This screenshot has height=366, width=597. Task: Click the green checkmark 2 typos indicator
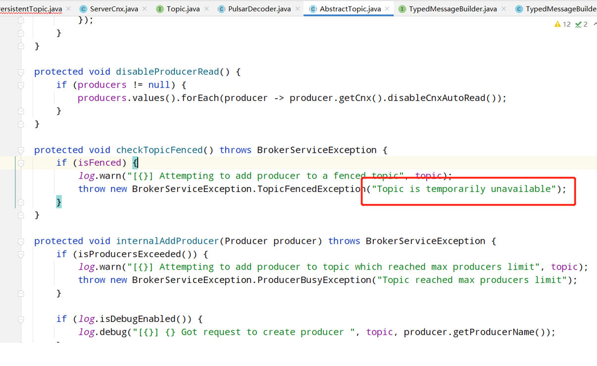582,24
